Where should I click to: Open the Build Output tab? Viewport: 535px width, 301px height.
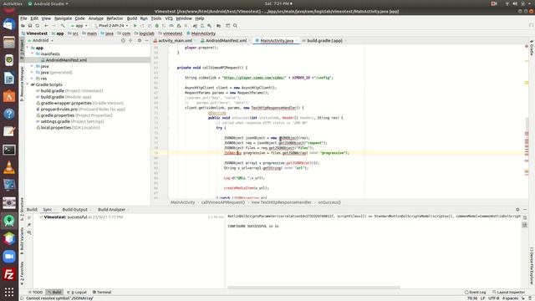click(x=74, y=210)
